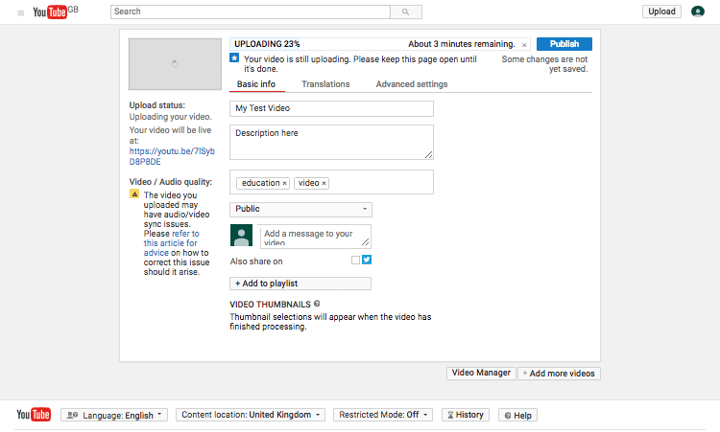Open the Video Manager

[481, 373]
